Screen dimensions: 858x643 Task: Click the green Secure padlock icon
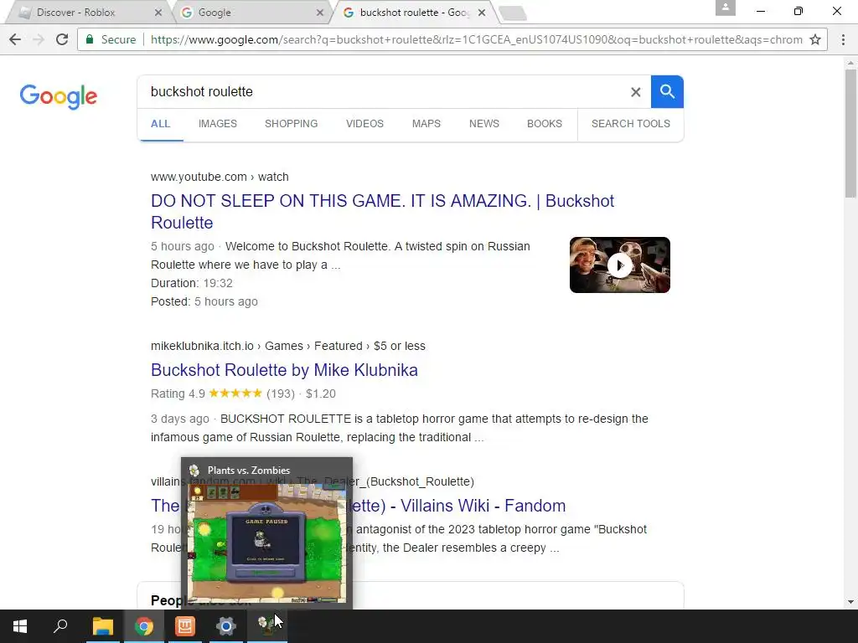tap(90, 39)
